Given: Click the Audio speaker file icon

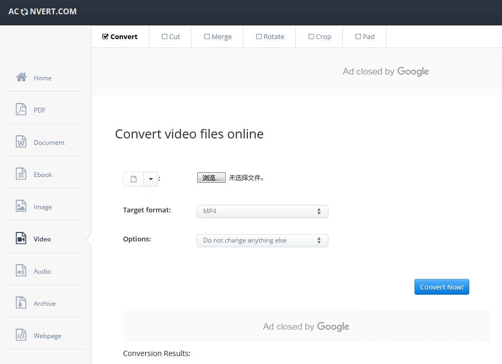Looking at the screenshot, I should click(21, 270).
